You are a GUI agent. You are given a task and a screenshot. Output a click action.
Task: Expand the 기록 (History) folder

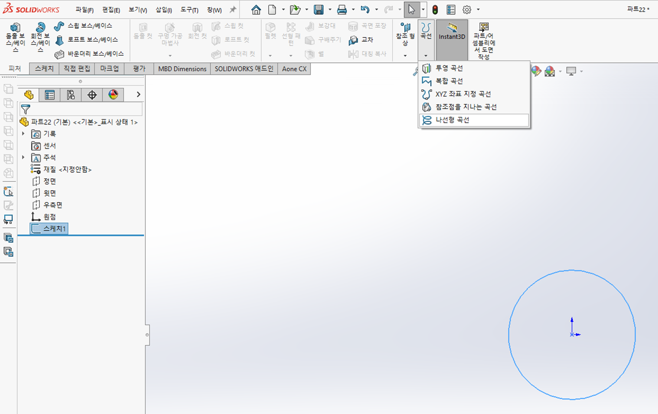tap(23, 134)
